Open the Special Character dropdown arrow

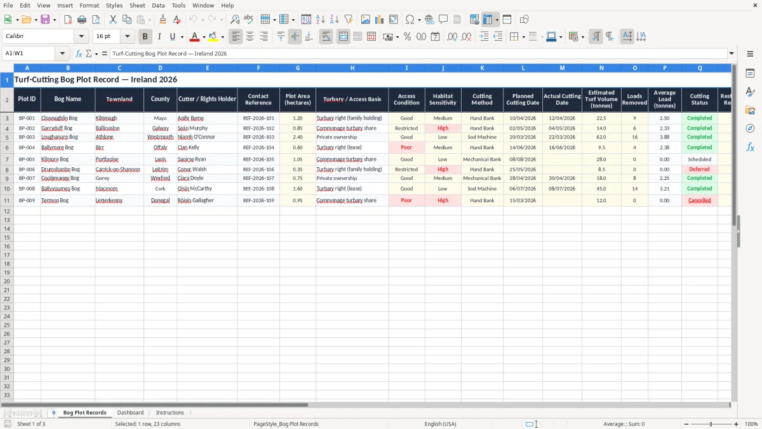(419, 20)
